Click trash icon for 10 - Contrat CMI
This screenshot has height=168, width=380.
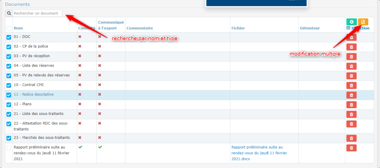click(351, 85)
